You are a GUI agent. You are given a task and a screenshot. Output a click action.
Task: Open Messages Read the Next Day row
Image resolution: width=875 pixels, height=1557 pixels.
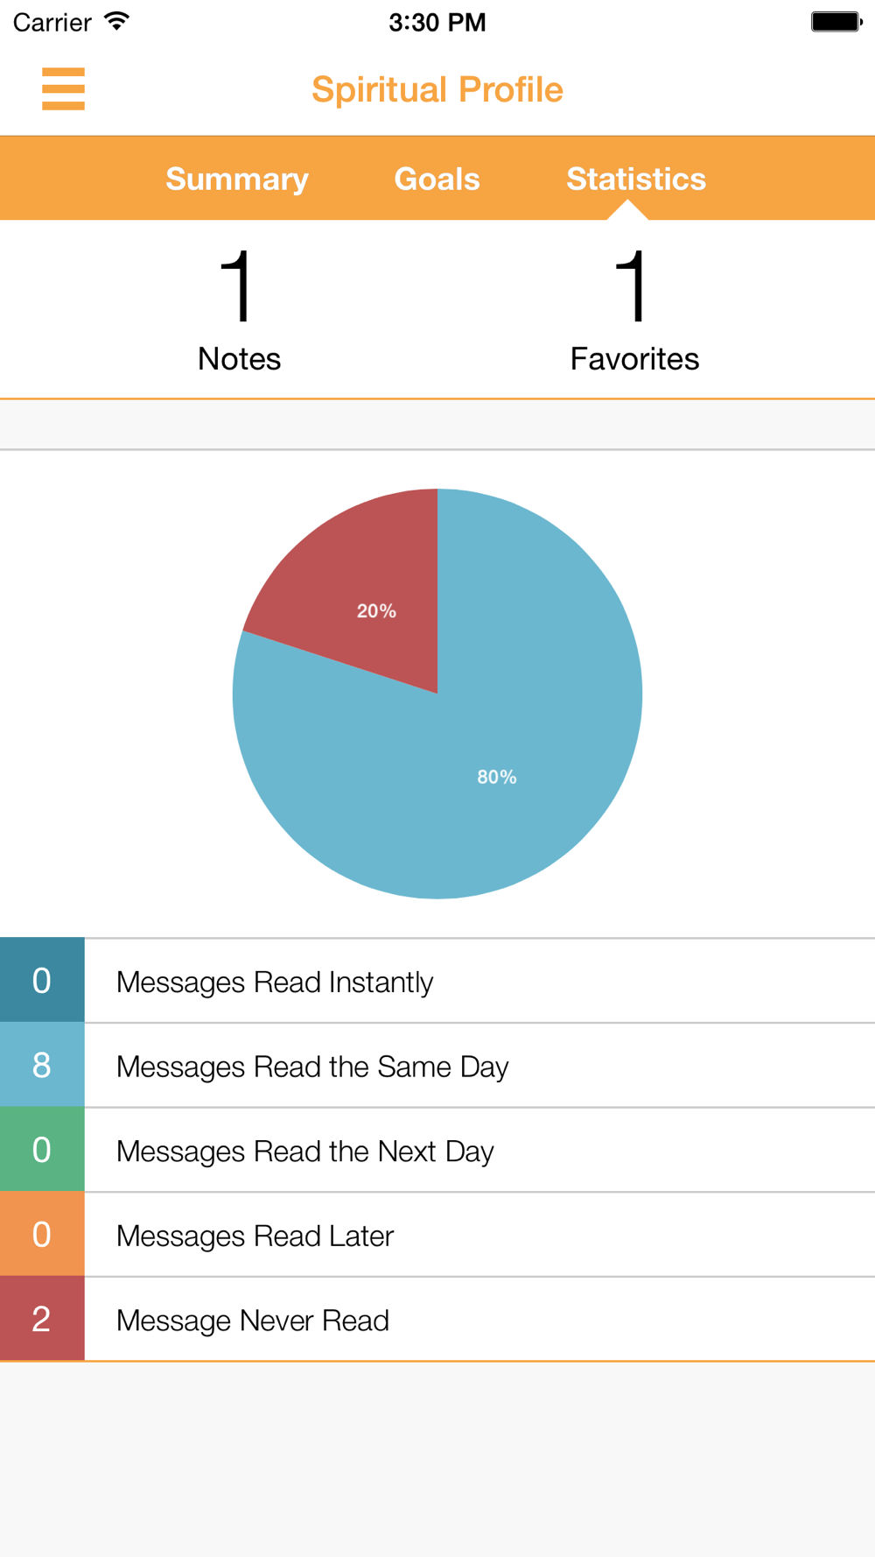[x=437, y=1150]
